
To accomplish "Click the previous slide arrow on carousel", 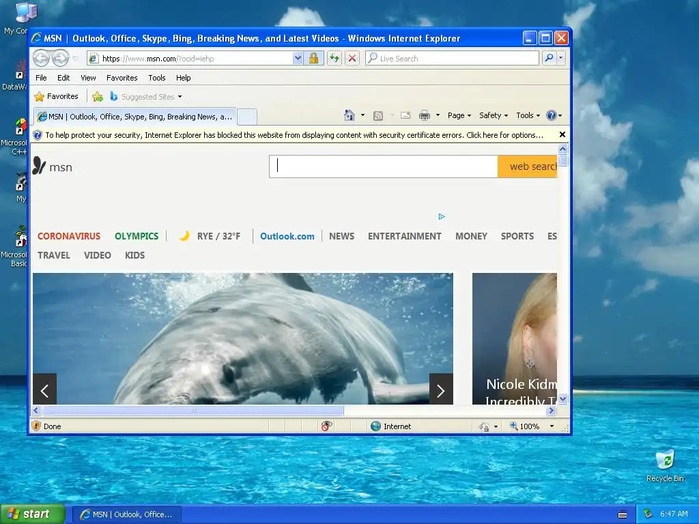I will click(x=44, y=389).
